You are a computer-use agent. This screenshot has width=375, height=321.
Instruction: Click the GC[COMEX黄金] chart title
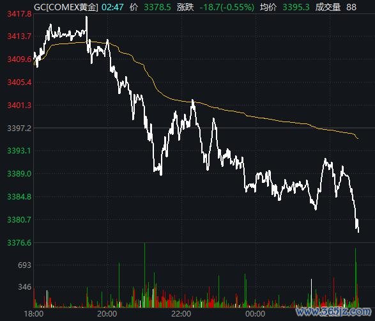[66, 7]
